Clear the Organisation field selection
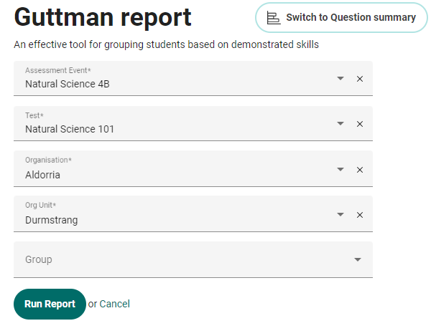 pyautogui.click(x=360, y=170)
